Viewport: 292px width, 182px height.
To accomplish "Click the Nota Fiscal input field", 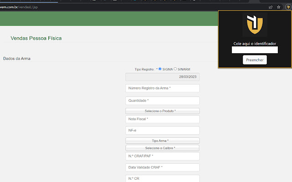I will (162, 119).
